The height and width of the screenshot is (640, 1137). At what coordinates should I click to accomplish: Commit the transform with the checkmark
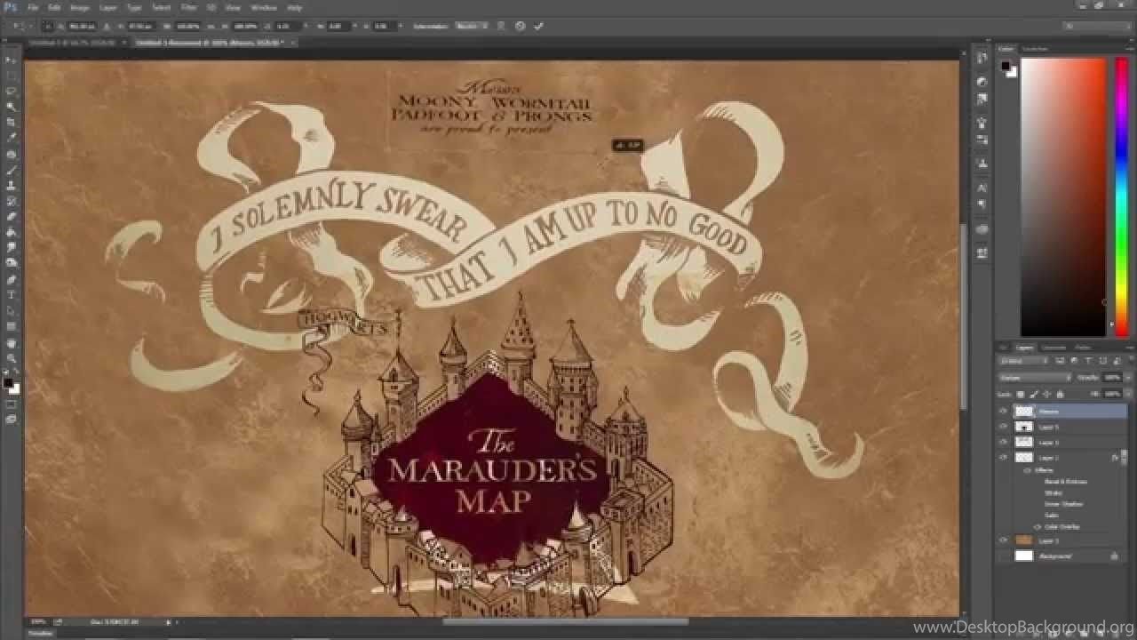tap(538, 27)
